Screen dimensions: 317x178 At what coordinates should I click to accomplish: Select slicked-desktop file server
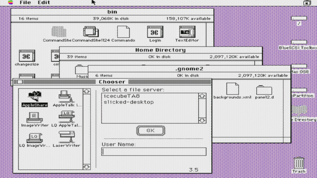pos(128,102)
